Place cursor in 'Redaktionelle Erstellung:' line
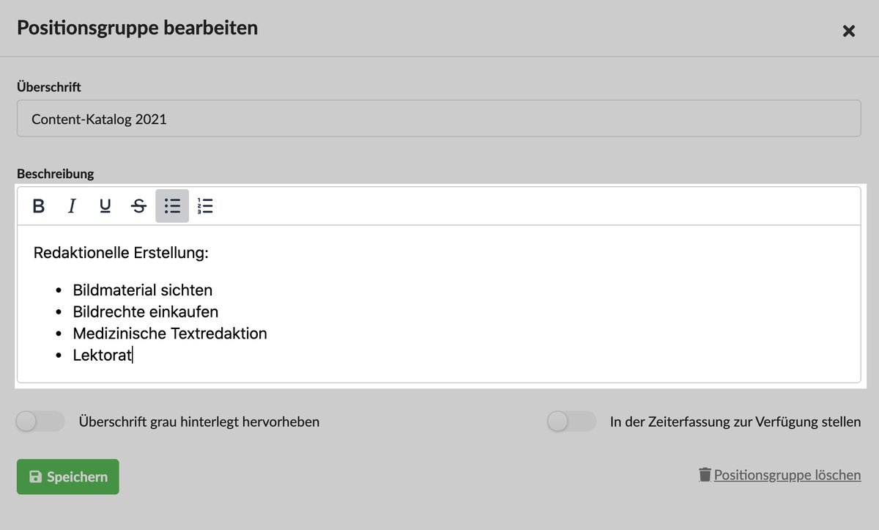Viewport: 879px width, 530px height. point(121,254)
